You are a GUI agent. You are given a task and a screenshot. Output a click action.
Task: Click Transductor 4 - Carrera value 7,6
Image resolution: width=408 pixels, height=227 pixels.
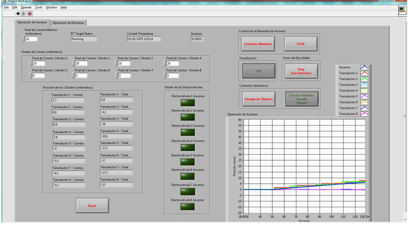pos(69,137)
